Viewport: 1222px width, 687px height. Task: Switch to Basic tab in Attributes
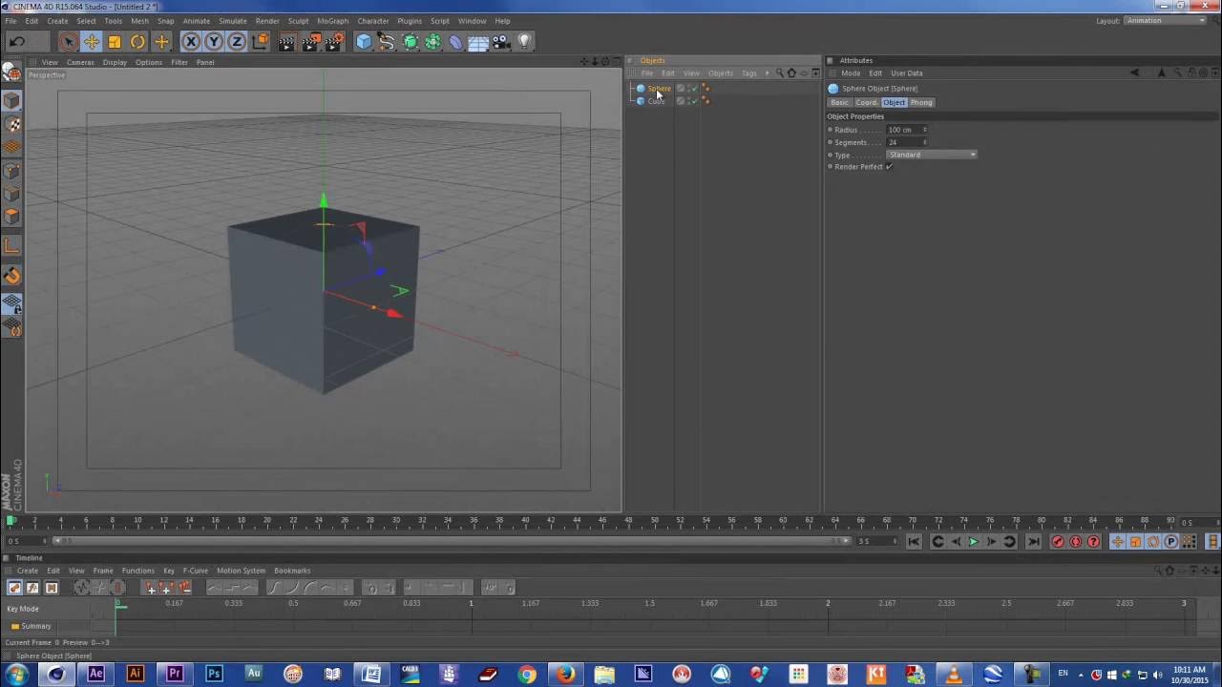click(x=839, y=102)
